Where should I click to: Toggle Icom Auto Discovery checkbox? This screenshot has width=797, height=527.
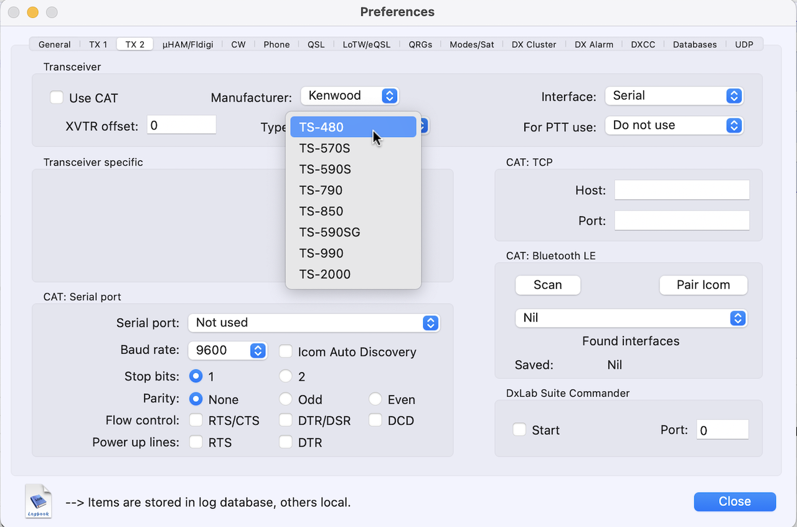pyautogui.click(x=286, y=351)
